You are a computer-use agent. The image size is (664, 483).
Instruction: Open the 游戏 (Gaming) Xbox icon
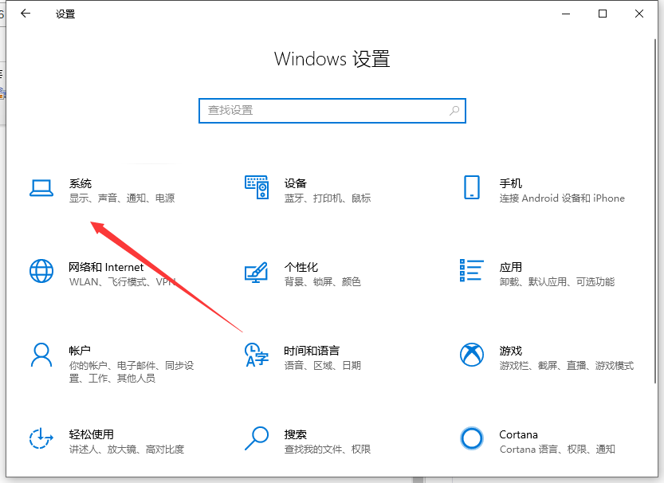471,355
